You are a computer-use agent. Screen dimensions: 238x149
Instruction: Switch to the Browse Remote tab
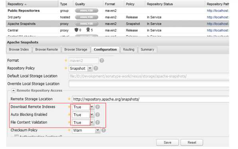point(46,49)
